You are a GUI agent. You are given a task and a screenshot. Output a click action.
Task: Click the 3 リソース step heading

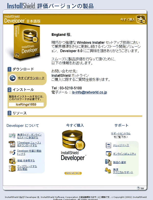(x=17, y=113)
